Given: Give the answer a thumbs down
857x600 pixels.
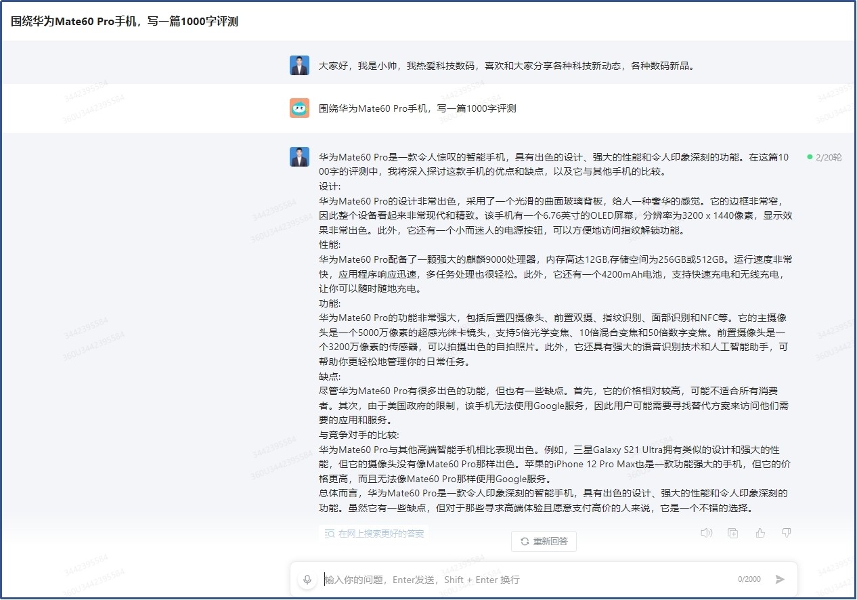Looking at the screenshot, I should coord(786,533).
